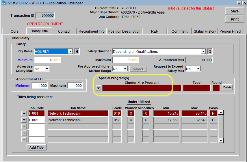Open the Comment tab

[179, 31]
